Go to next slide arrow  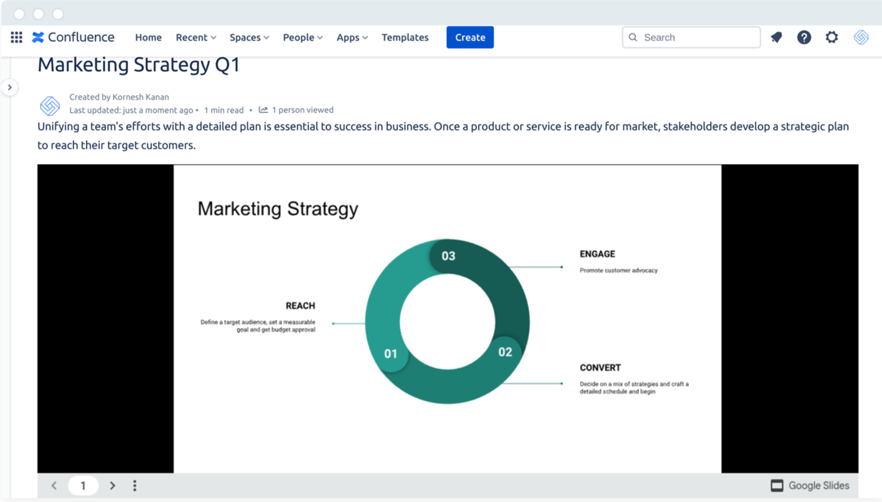point(112,485)
